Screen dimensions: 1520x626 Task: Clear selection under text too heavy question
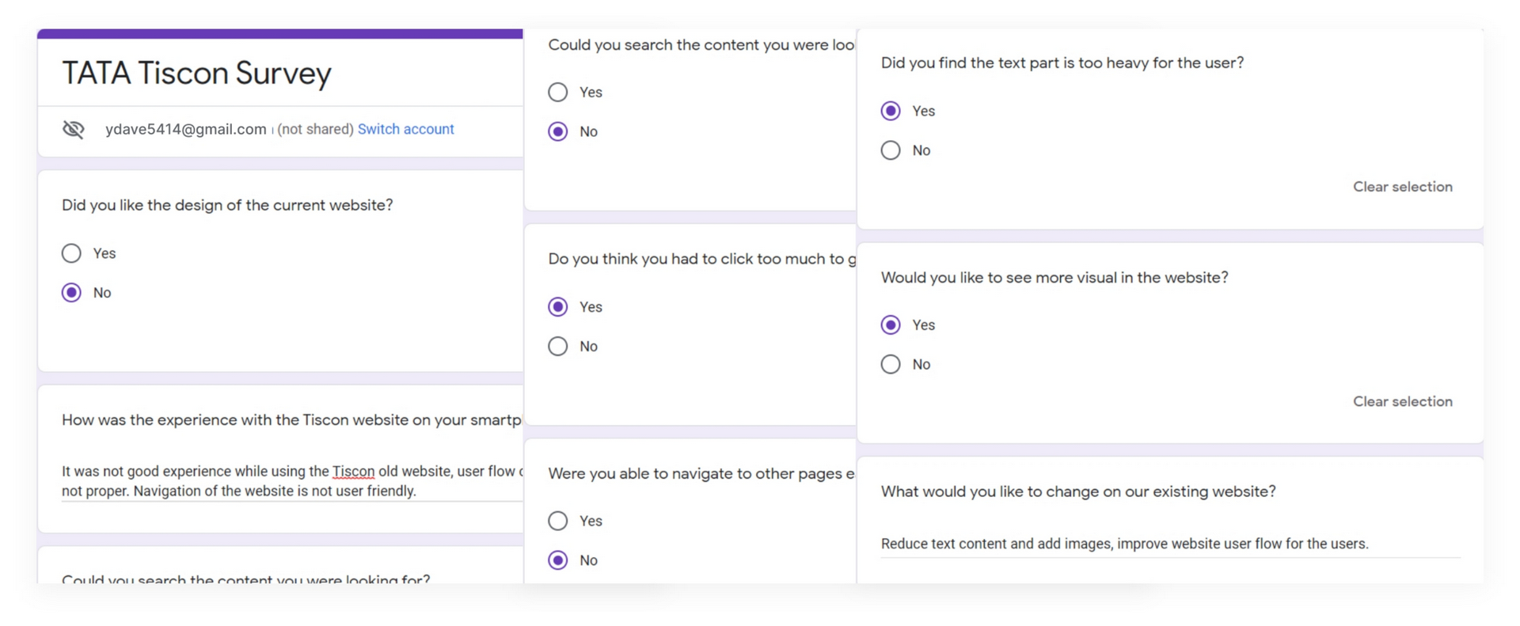(1402, 187)
